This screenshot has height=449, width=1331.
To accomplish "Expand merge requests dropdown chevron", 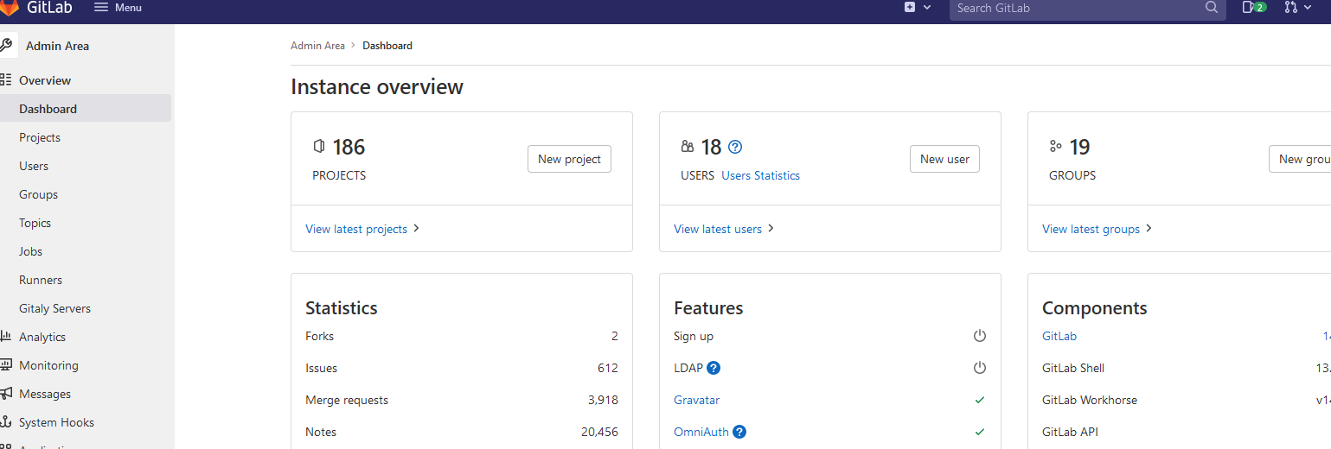I will tap(1309, 8).
